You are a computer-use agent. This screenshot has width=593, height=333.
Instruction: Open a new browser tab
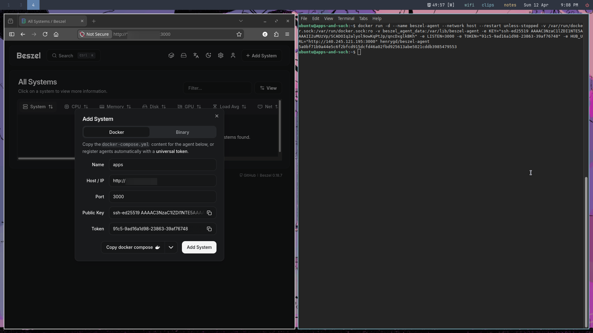(x=94, y=21)
